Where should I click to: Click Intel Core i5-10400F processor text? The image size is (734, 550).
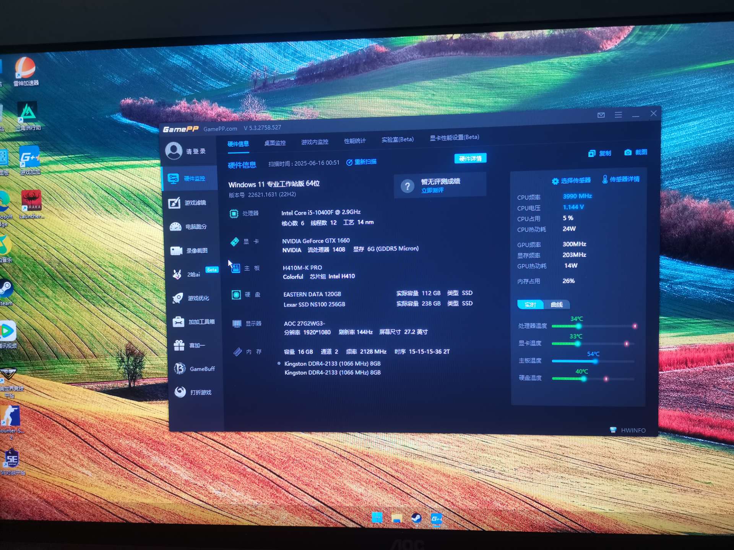click(x=321, y=212)
